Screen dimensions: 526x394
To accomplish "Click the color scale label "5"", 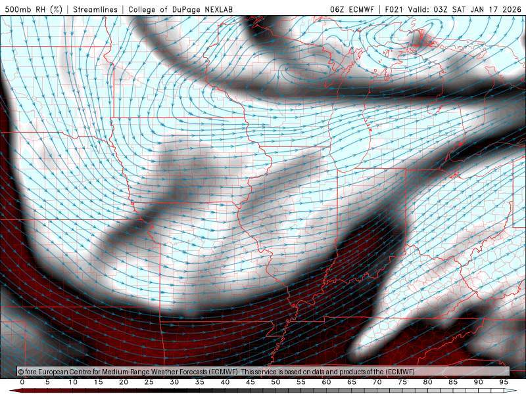I will pyautogui.click(x=47, y=382).
